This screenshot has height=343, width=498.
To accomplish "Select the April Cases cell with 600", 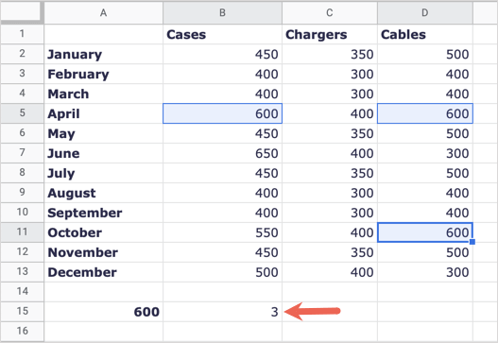I will click(x=222, y=113).
